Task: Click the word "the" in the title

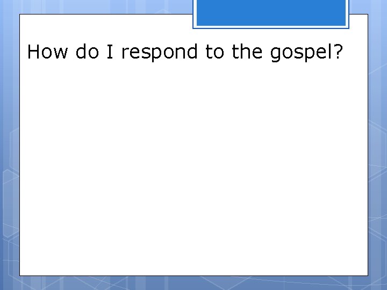Action: (x=245, y=52)
